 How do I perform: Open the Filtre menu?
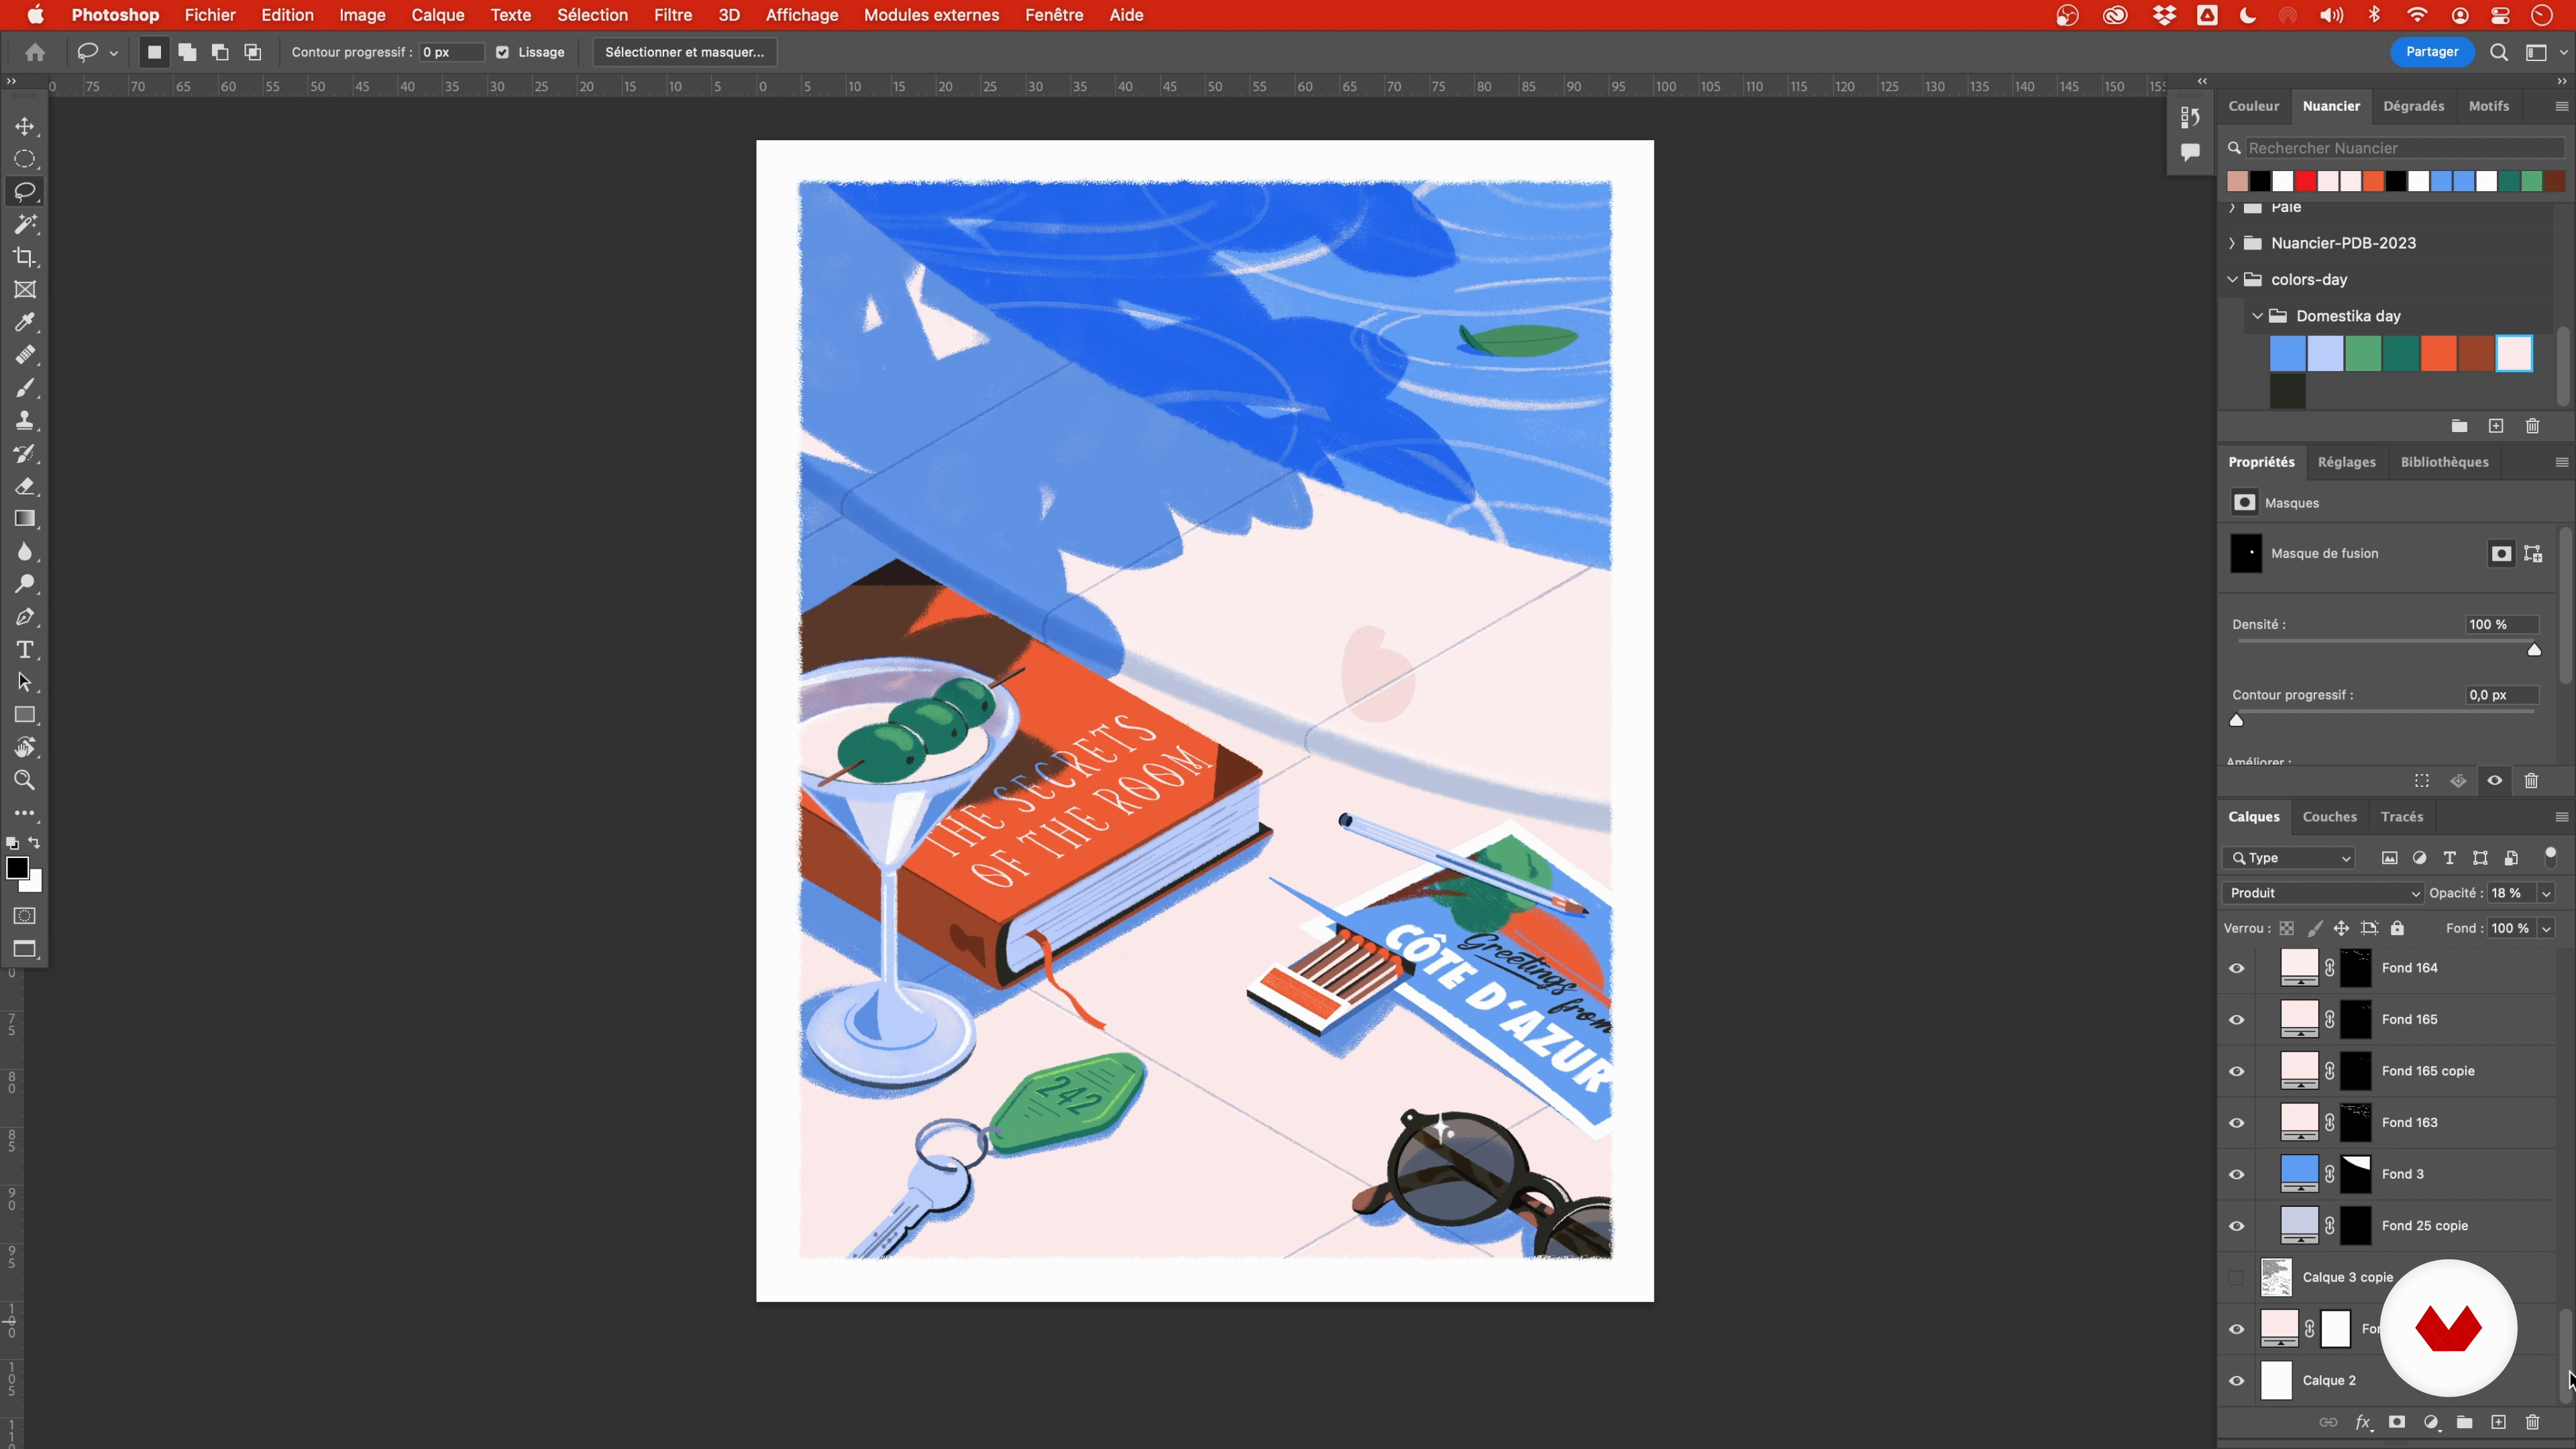click(x=673, y=15)
